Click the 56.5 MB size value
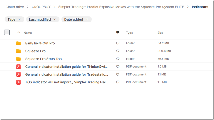214x120 pixels. point(163,59)
